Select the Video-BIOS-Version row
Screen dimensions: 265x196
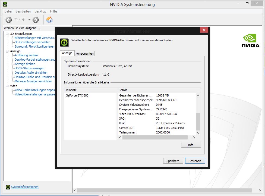click(157, 114)
